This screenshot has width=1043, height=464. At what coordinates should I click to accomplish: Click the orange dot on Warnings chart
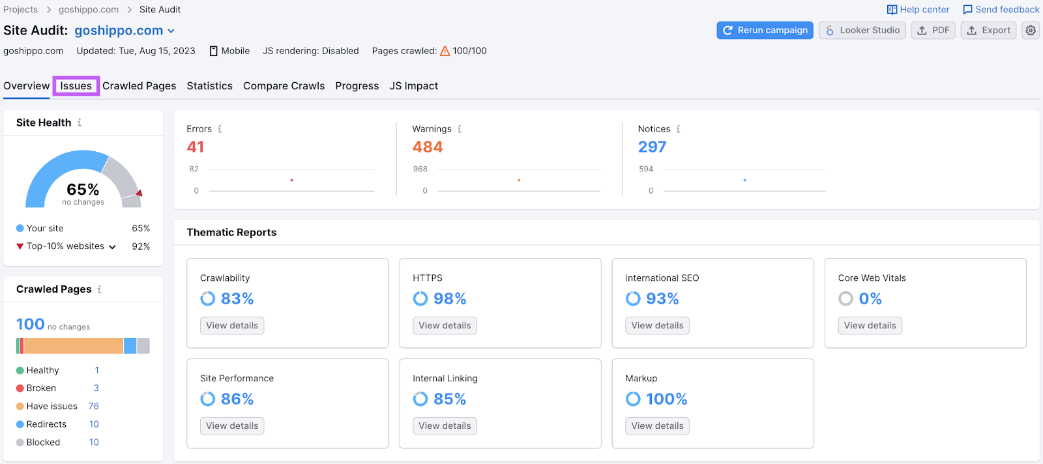coord(519,180)
